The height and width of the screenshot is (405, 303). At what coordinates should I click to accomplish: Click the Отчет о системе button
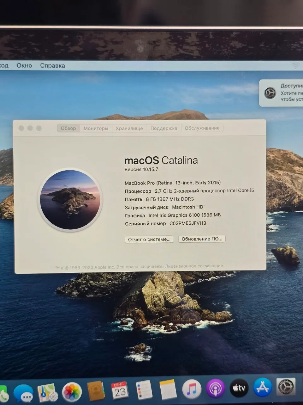149,239
